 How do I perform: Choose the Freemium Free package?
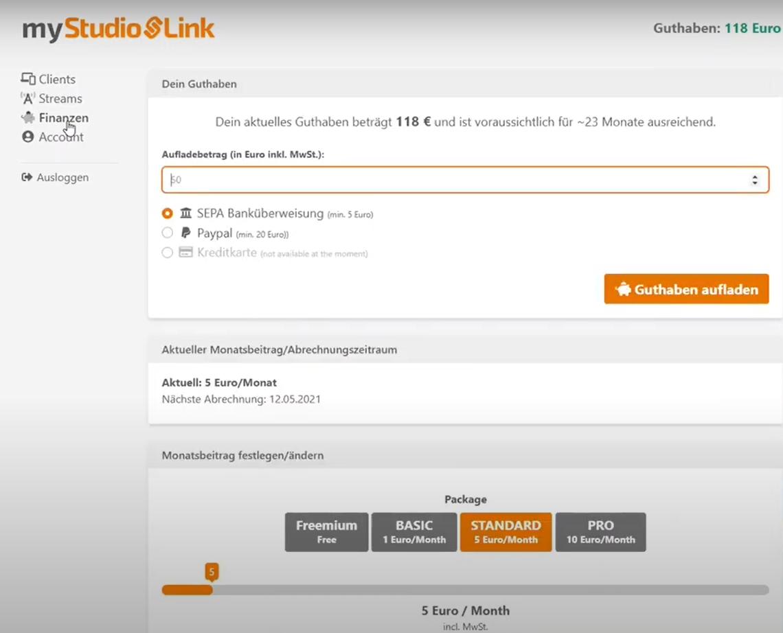coord(326,531)
